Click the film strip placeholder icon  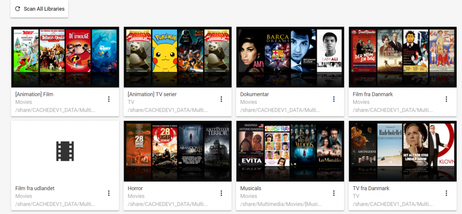pyautogui.click(x=65, y=151)
